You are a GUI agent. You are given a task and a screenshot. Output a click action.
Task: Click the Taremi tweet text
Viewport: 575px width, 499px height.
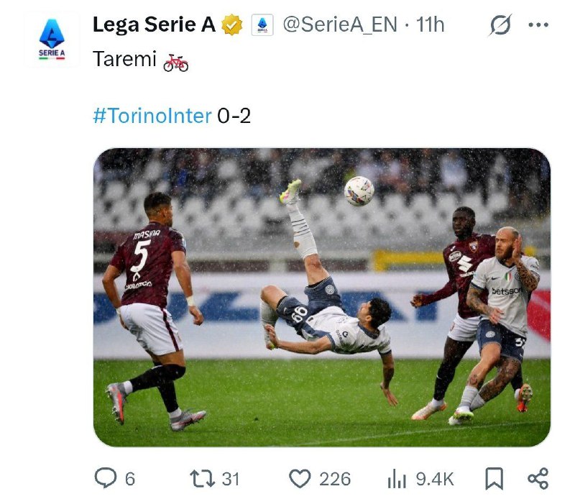124,59
